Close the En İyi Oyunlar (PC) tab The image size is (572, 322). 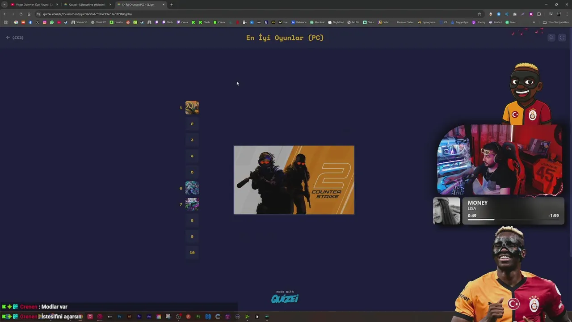point(164,4)
